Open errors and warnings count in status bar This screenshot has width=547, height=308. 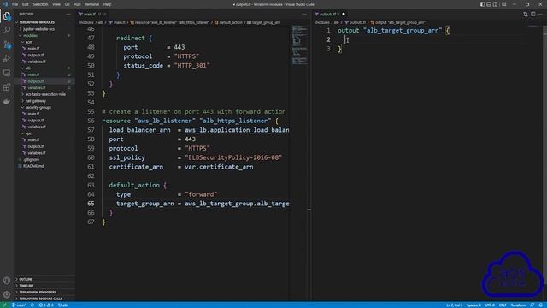click(46, 305)
